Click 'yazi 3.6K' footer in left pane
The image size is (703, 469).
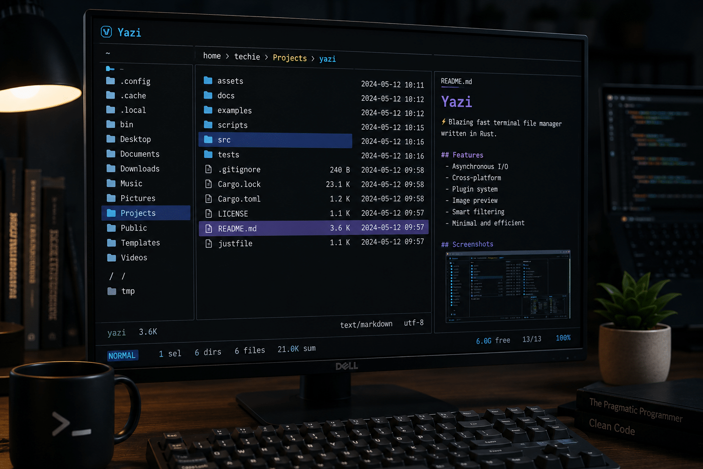[x=132, y=332]
